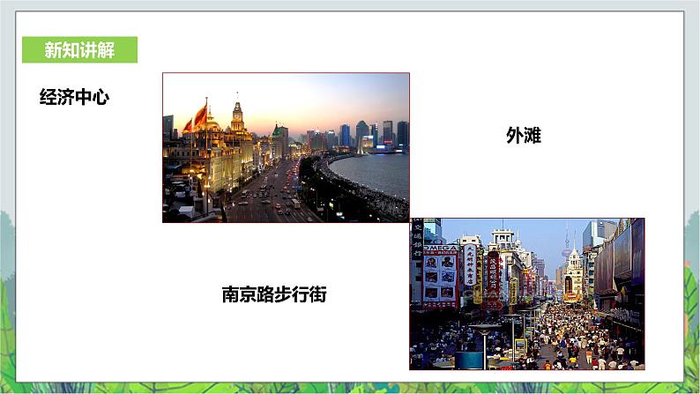700x394 pixels.
Task: Click the 外滩 caption text
Action: click(x=523, y=135)
